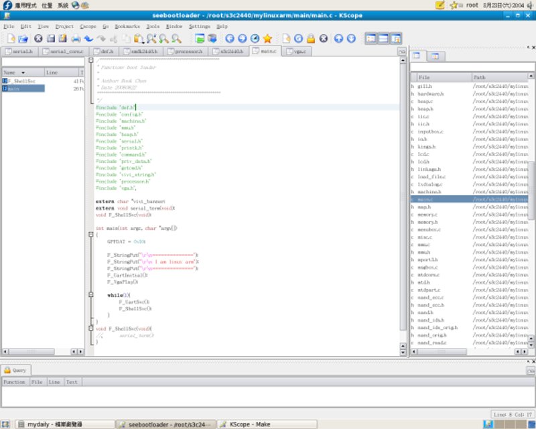
Task: Toggle the first view panel button right of the down arrow
Action: [371, 39]
